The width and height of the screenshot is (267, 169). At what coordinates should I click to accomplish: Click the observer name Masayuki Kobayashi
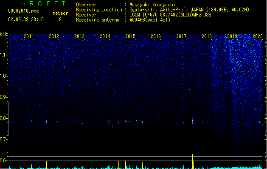pyautogui.click(x=152, y=5)
